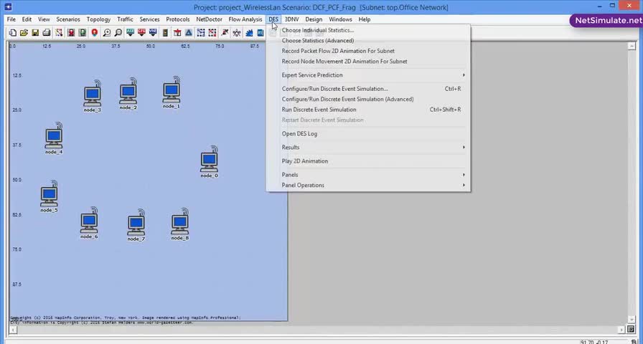Select the node_2 workstation icon

coord(128,92)
